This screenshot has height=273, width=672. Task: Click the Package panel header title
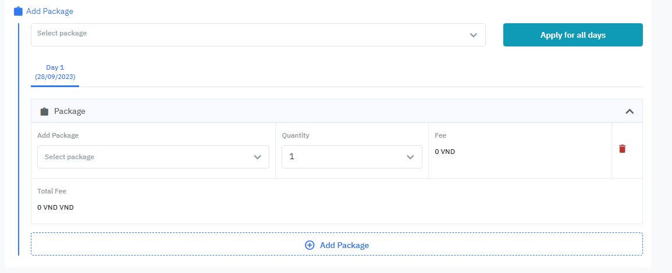tap(69, 111)
